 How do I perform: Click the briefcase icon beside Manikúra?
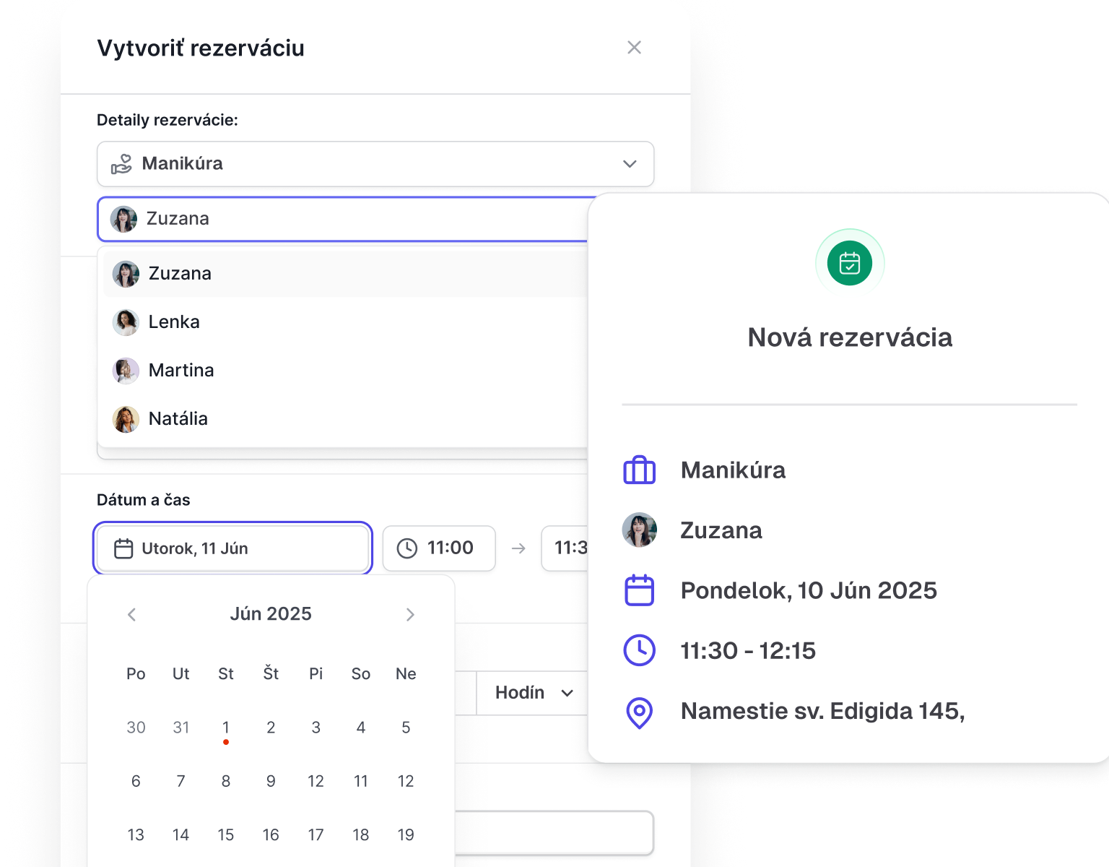pos(639,470)
